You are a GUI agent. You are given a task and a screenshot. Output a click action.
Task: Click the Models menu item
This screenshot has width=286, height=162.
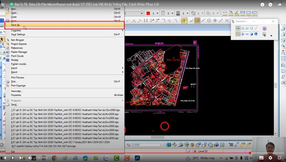pos(15,60)
